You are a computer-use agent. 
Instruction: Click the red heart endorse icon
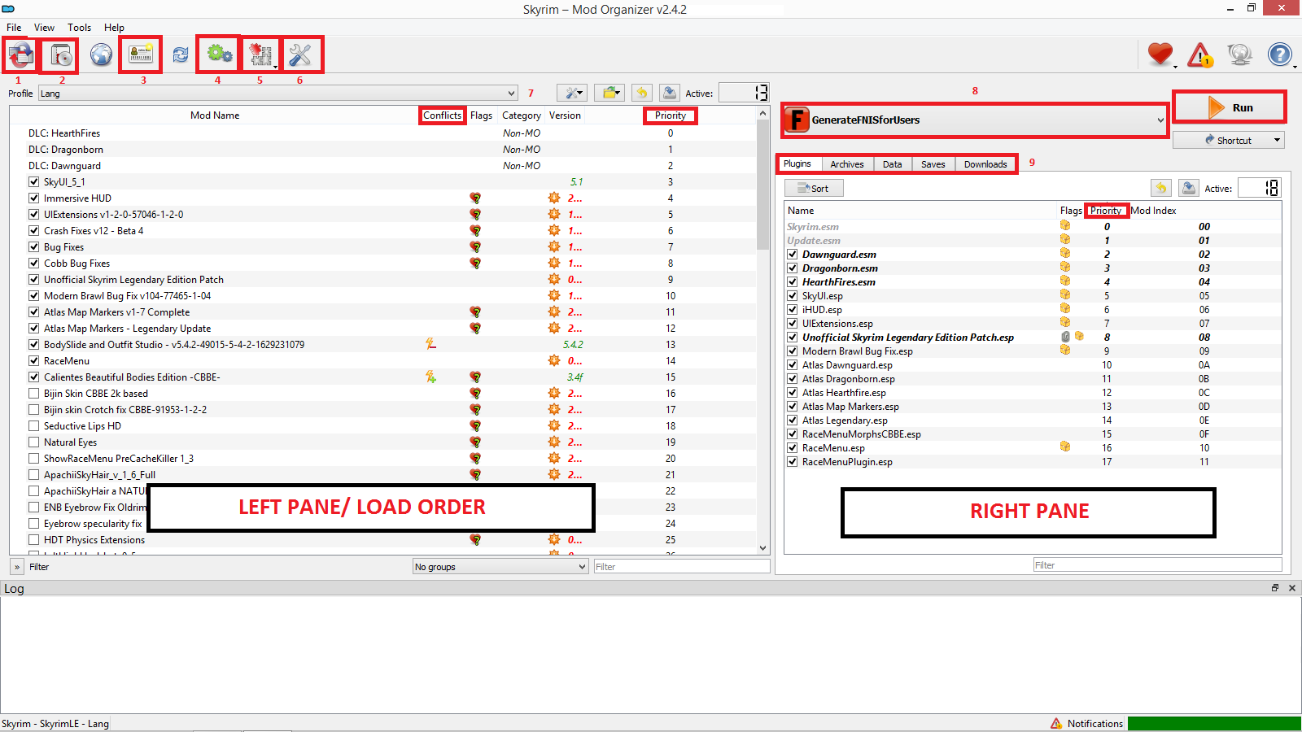point(1160,54)
